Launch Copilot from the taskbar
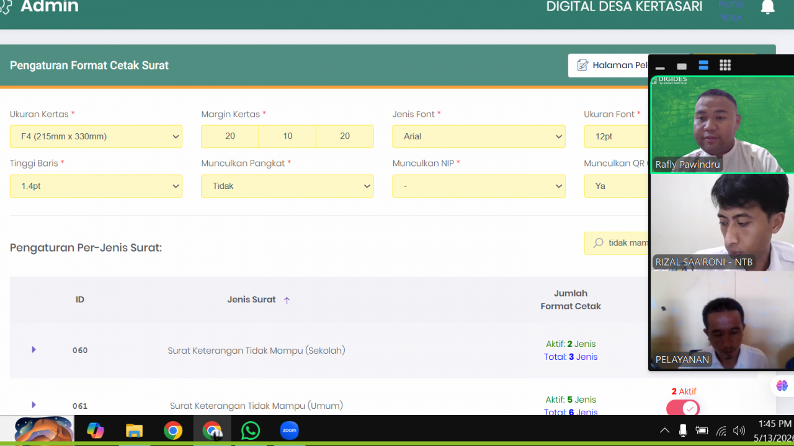Image resolution: width=794 pixels, height=446 pixels. pyautogui.click(x=96, y=431)
